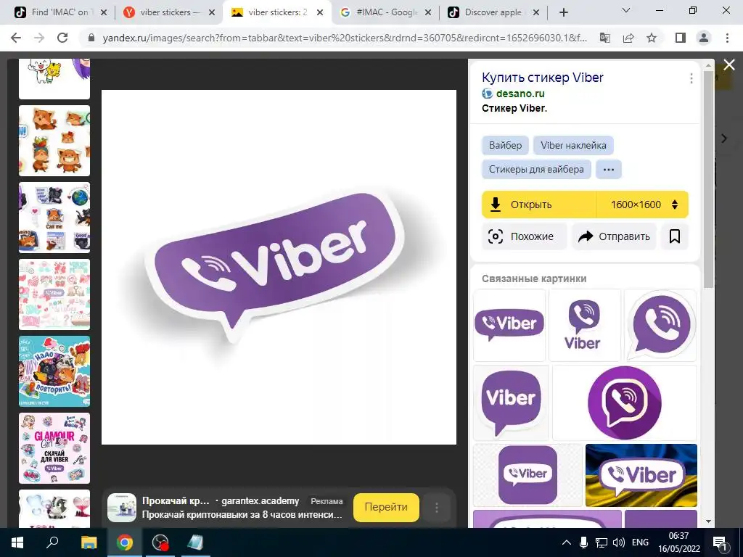
Task: Open the Купить стикер Viber title link
Action: click(543, 77)
